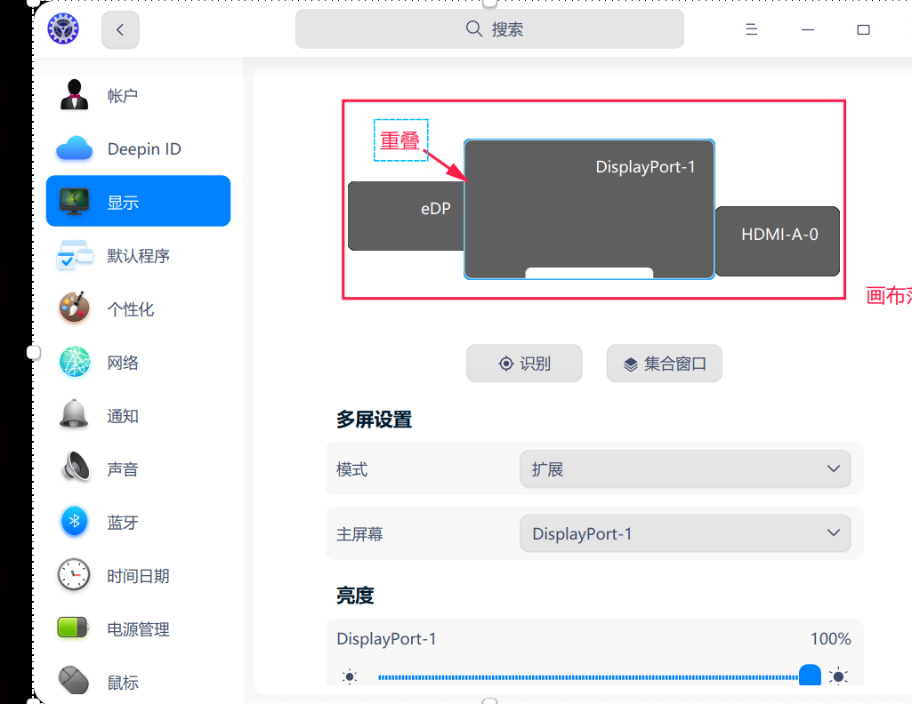The image size is (912, 704).
Task: Open 默认程序 settings
Action: point(139,256)
